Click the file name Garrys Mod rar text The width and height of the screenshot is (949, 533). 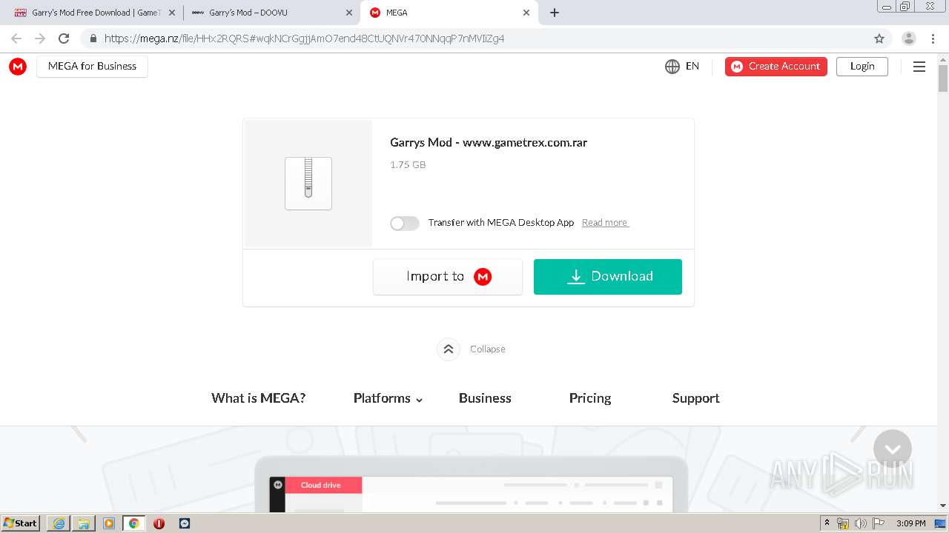[489, 143]
